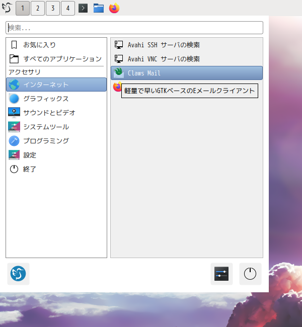Click the blue sphere グラフィックス icon

14,99
